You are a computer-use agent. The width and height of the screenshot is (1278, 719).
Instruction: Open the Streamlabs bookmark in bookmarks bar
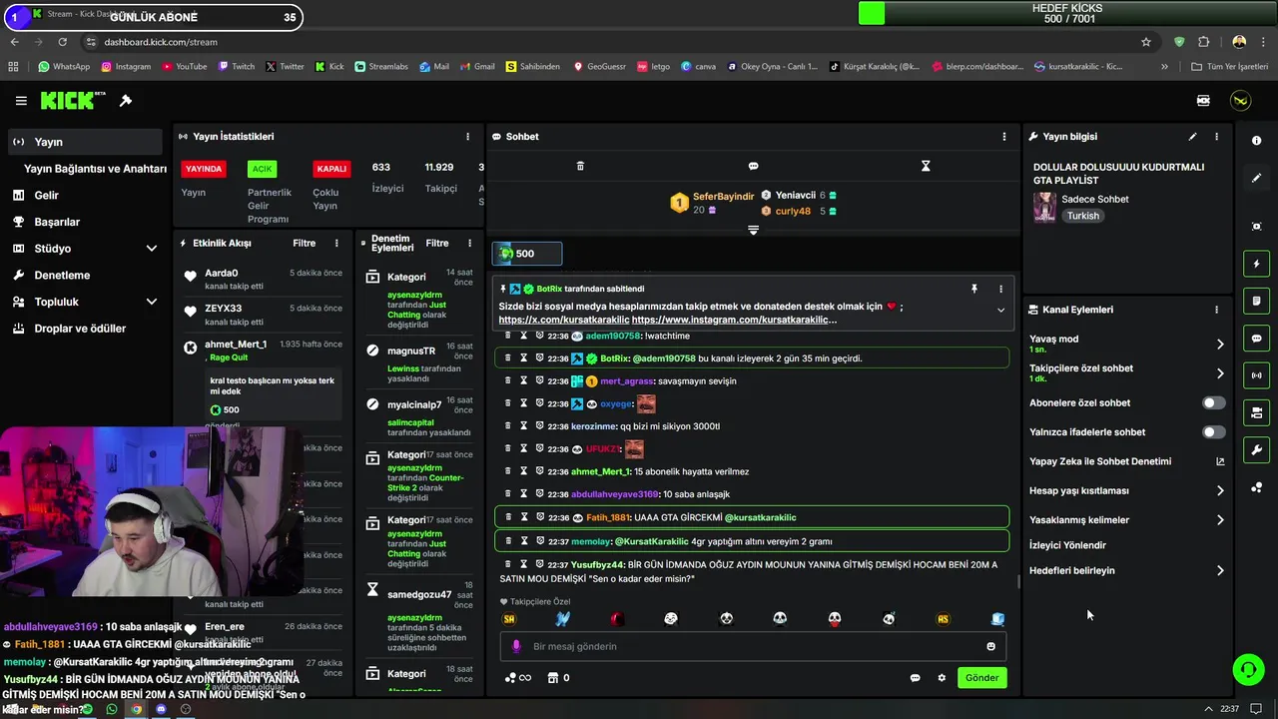(380, 67)
